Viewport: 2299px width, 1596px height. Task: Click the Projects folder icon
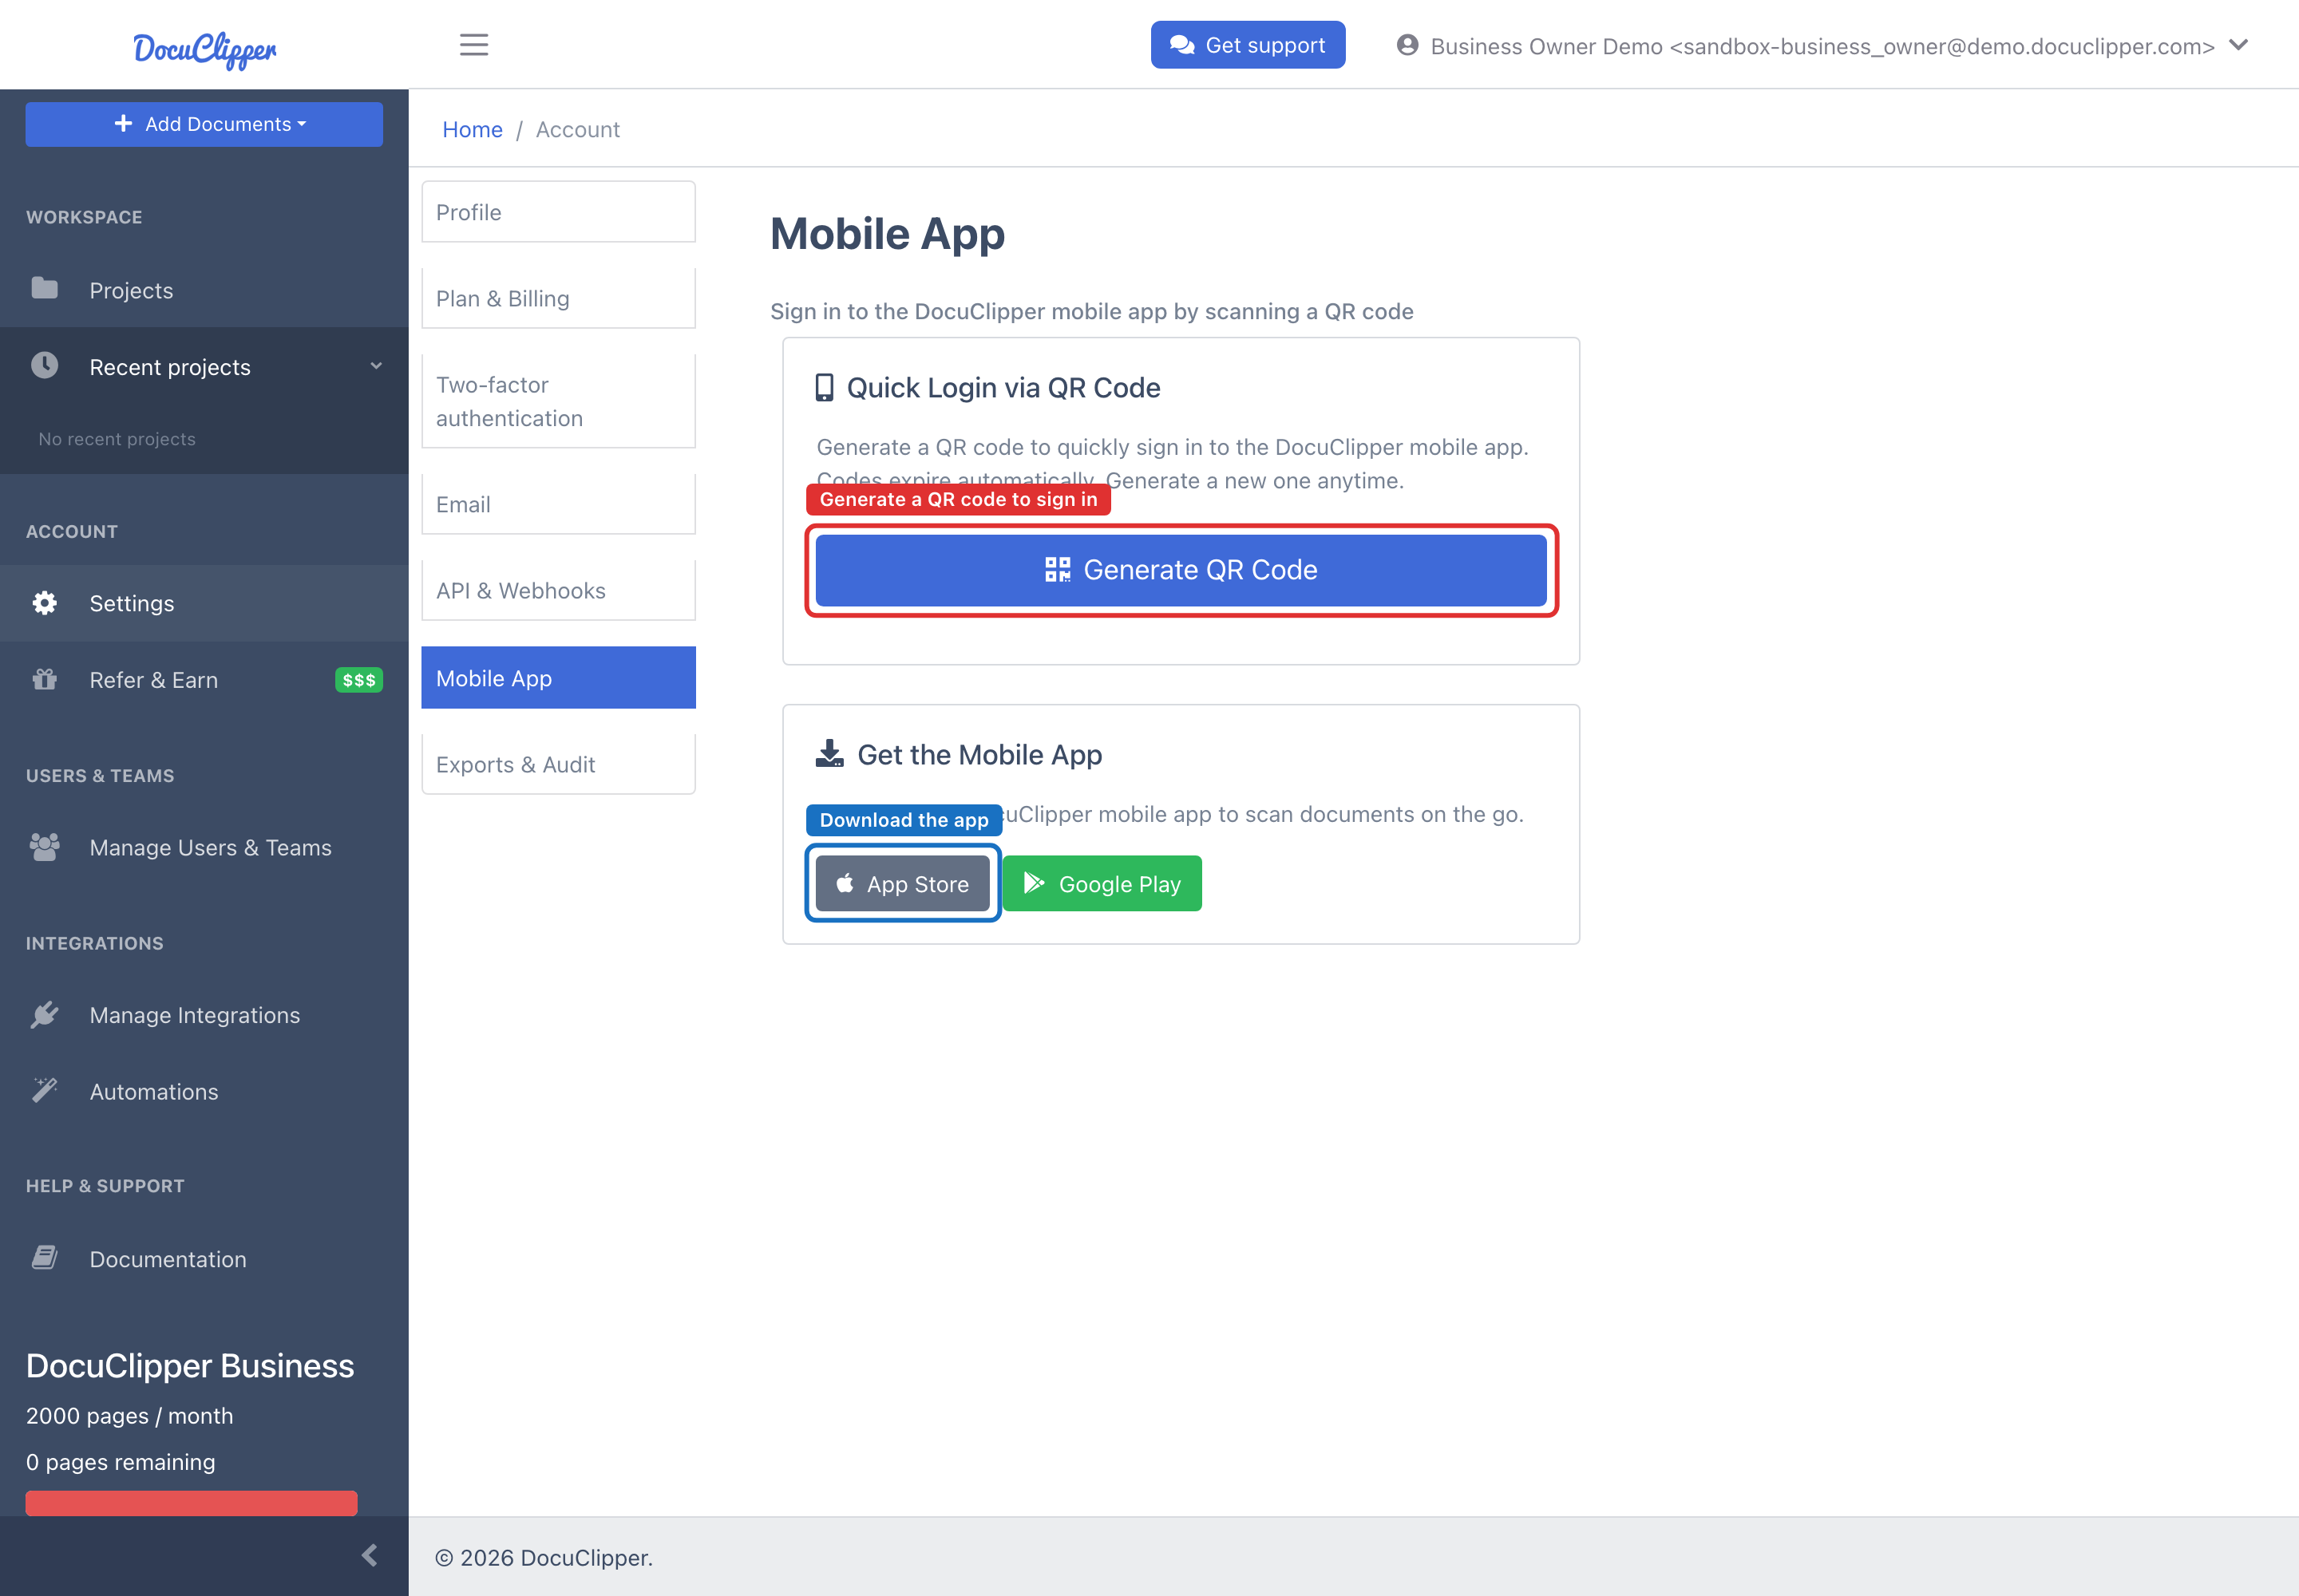(44, 289)
